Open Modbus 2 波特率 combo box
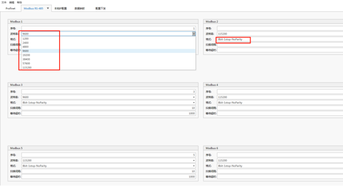 280,34
